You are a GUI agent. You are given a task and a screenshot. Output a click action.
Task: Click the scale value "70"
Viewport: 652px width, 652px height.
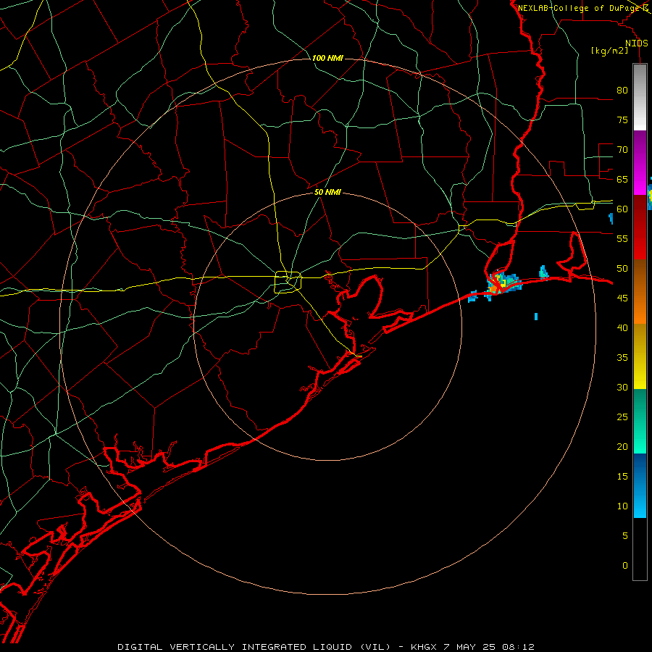tap(622, 150)
